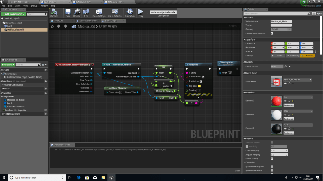The width and height of the screenshot is (323, 181).
Task: Clear the Parent Socket with the X icon
Action: (x=289, y=66)
